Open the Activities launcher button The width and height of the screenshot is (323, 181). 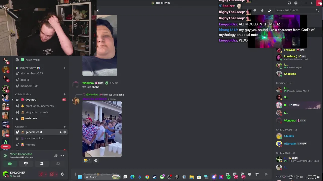tap(42, 164)
